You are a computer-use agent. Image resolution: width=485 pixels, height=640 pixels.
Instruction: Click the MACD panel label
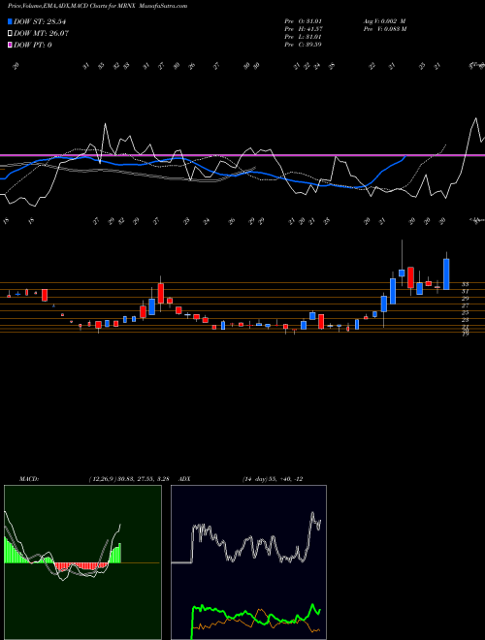tap(29, 479)
